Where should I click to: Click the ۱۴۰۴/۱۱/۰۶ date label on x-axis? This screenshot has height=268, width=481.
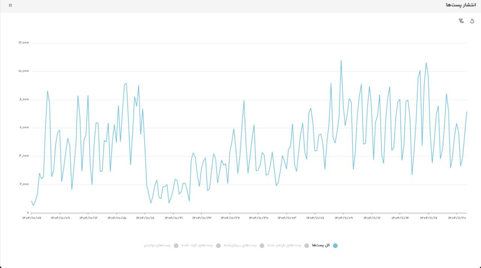pos(315,218)
